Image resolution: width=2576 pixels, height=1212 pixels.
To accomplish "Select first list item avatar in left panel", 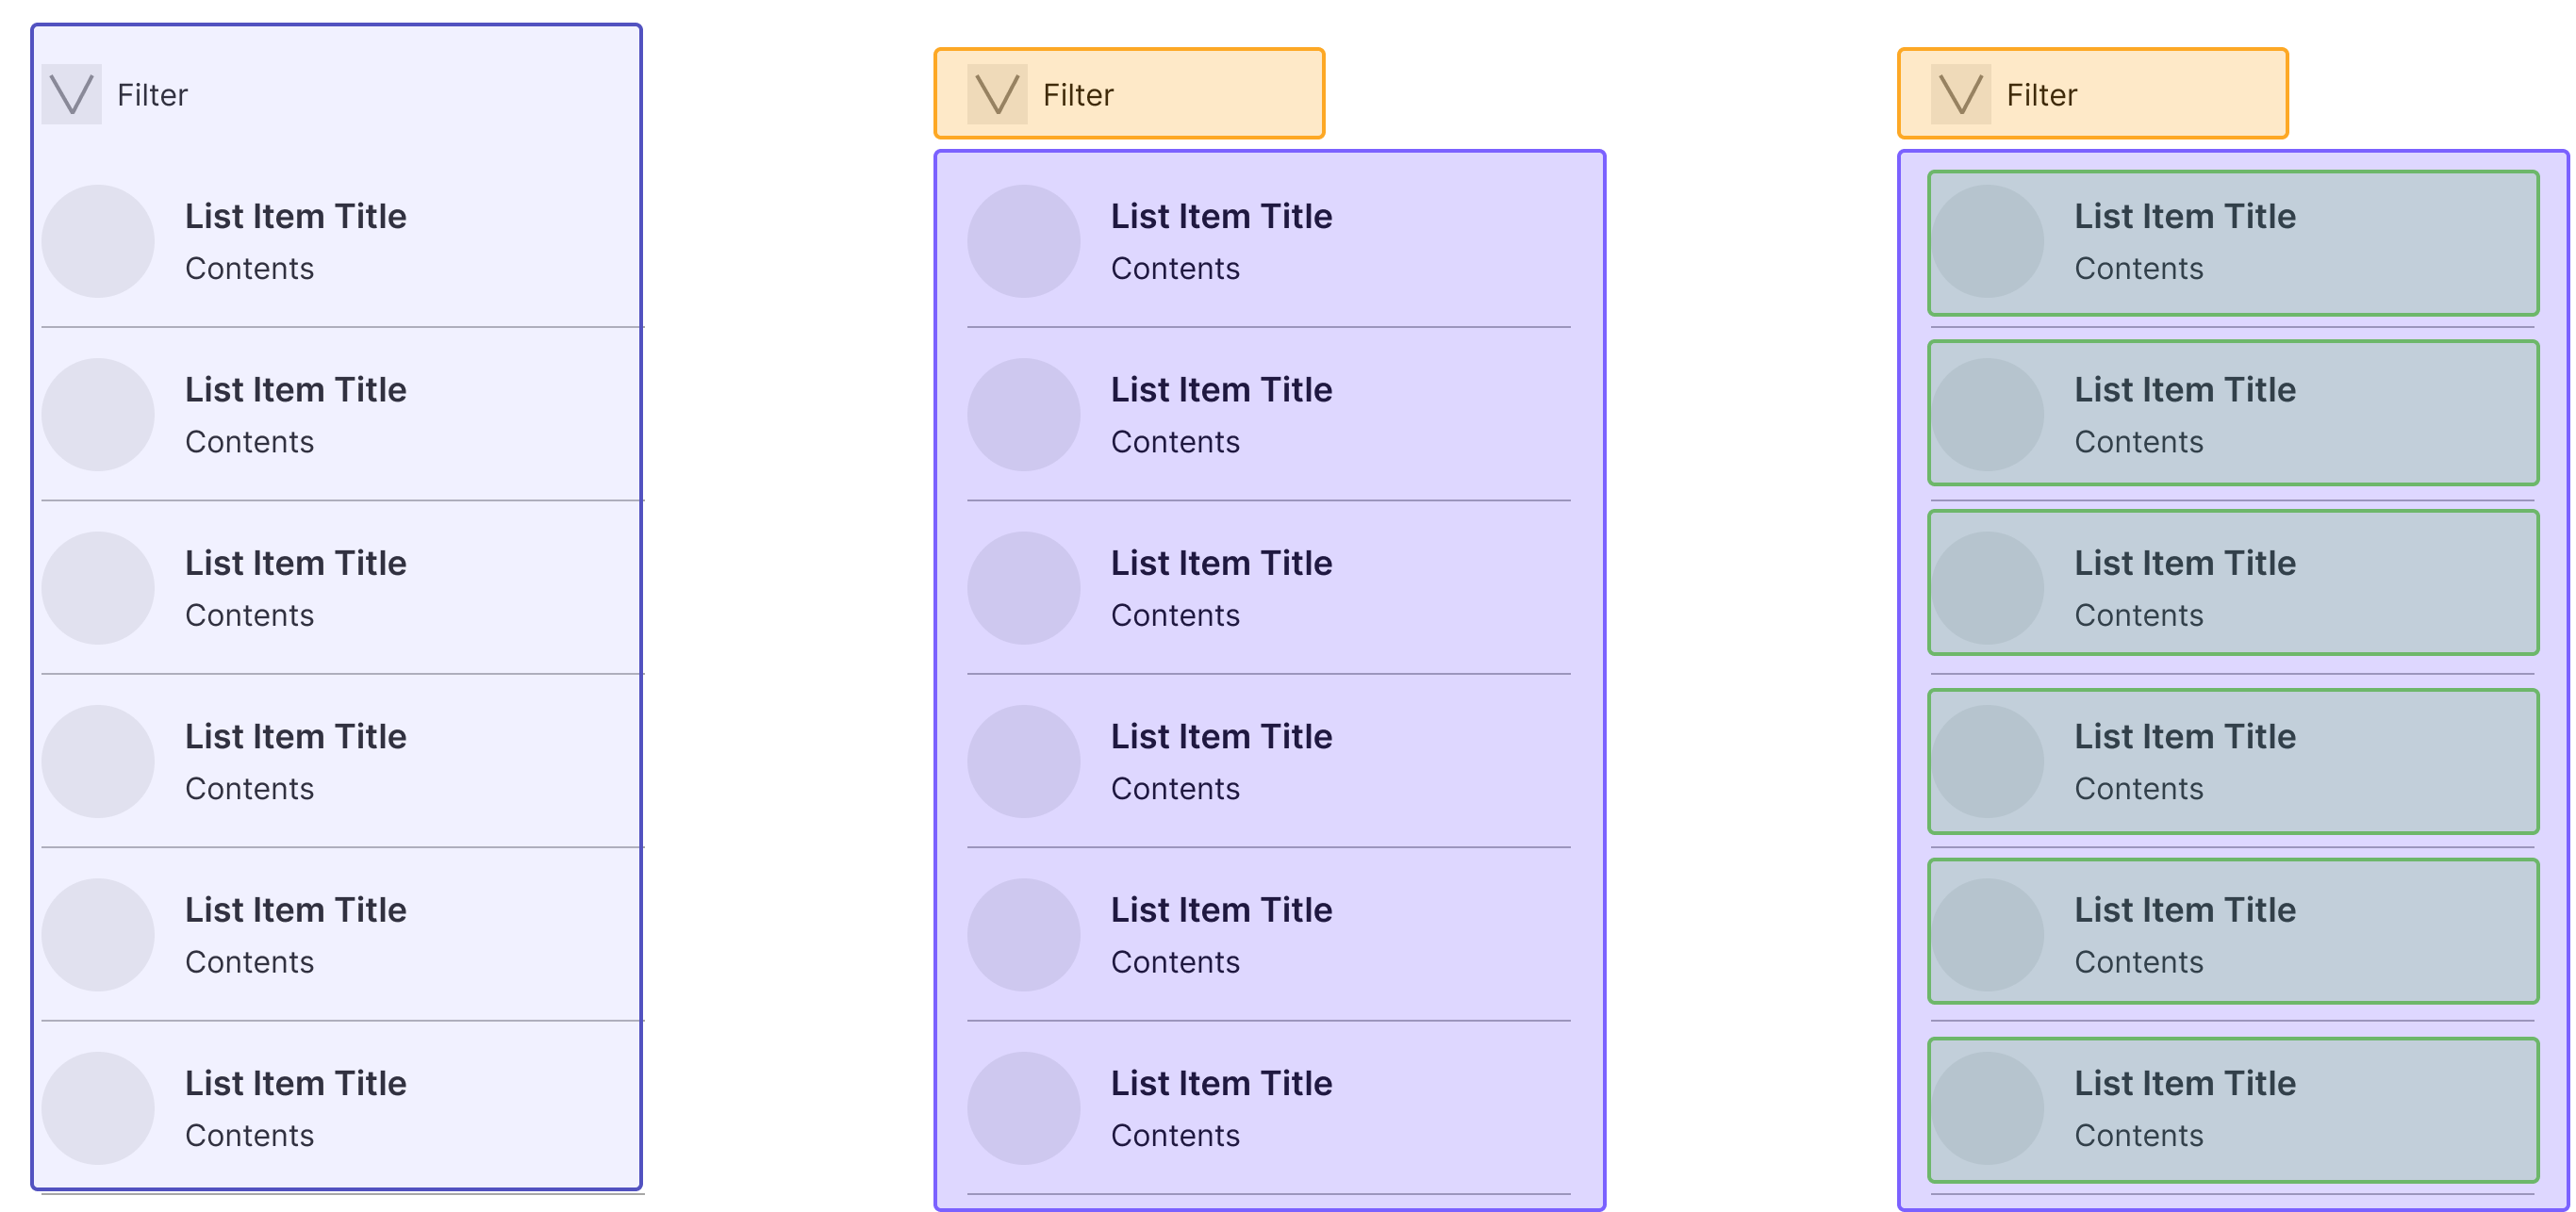I will click(x=98, y=241).
